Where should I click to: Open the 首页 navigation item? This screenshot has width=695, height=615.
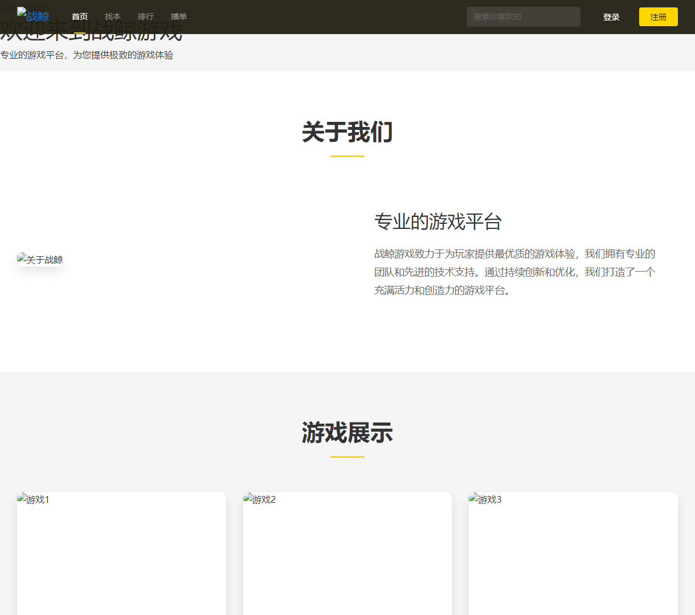coord(80,17)
